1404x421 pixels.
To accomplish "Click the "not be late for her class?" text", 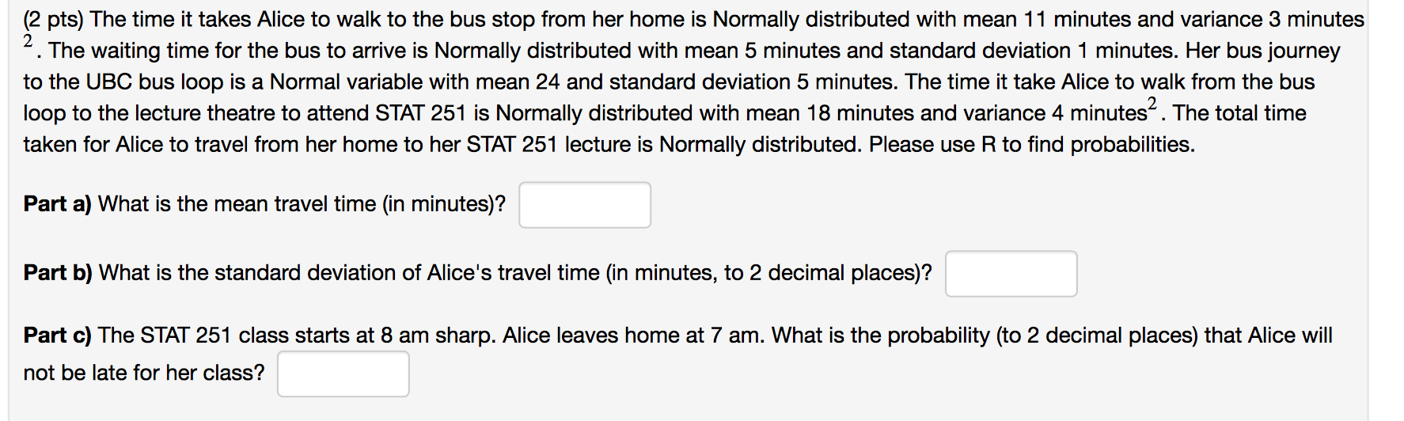I will point(144,373).
